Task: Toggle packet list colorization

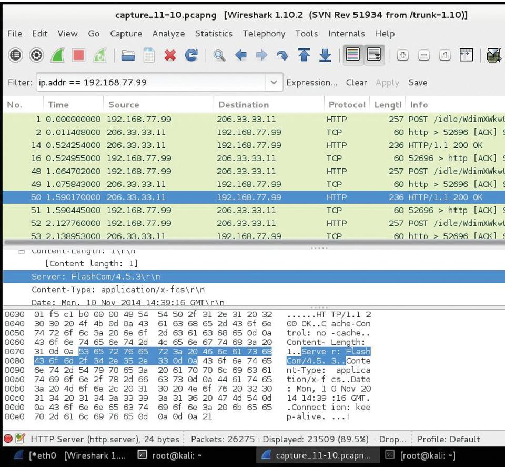Action: click(x=352, y=55)
